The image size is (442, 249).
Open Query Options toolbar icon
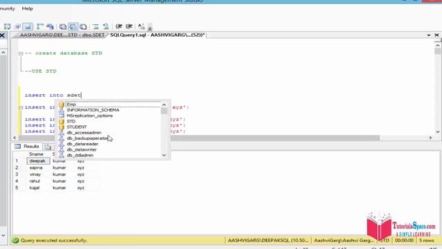point(17,26)
